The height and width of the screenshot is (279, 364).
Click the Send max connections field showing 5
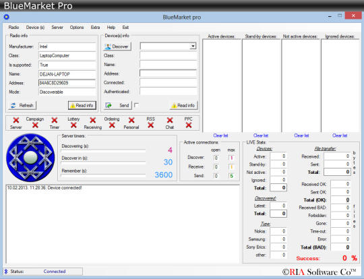coord(231,176)
